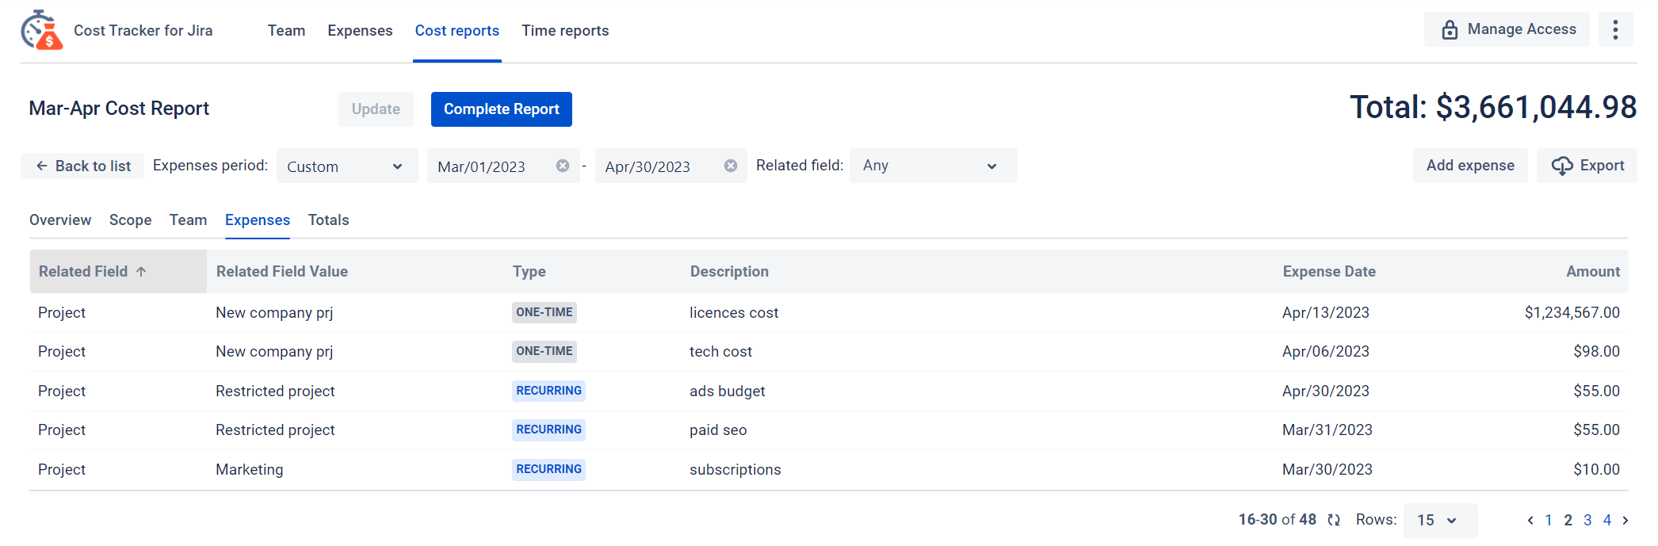Clear the Mar/01/2023 start date

pyautogui.click(x=563, y=166)
